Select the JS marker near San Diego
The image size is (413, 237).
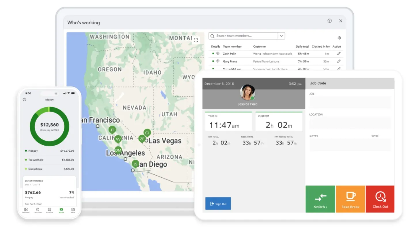click(135, 164)
